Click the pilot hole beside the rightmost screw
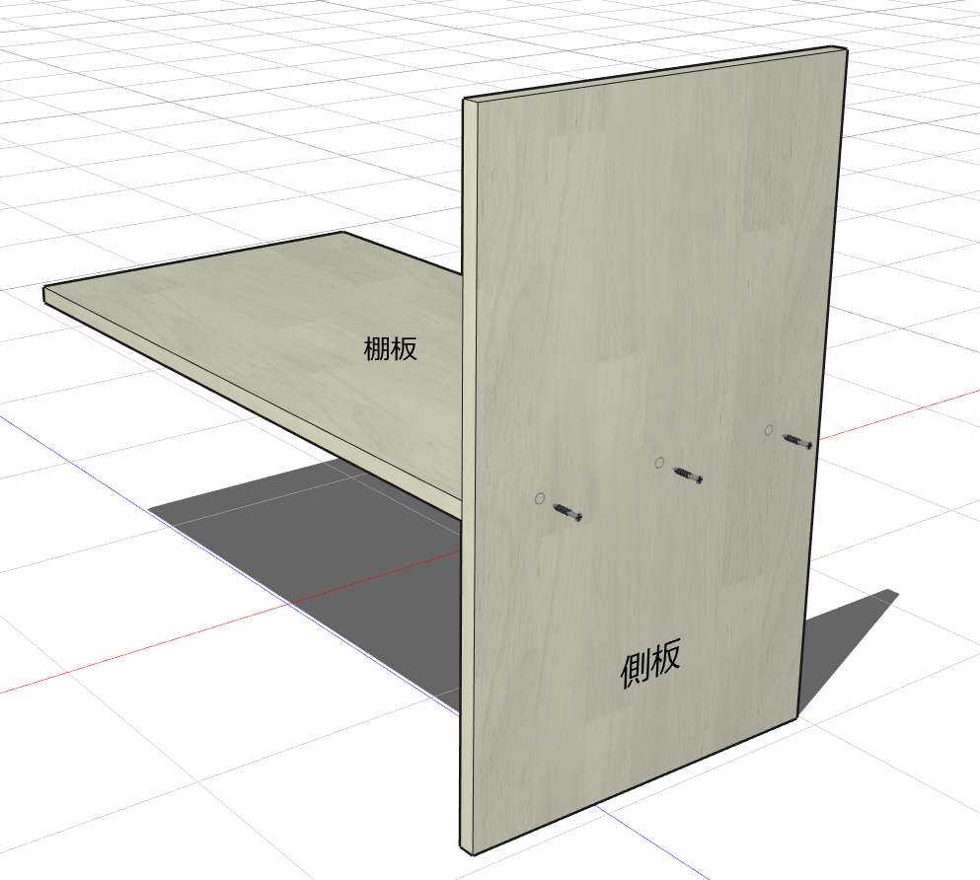 tap(769, 430)
